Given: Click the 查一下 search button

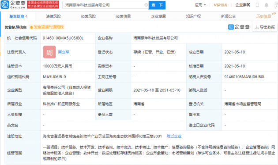Looking at the screenshot, I should [157, 5].
